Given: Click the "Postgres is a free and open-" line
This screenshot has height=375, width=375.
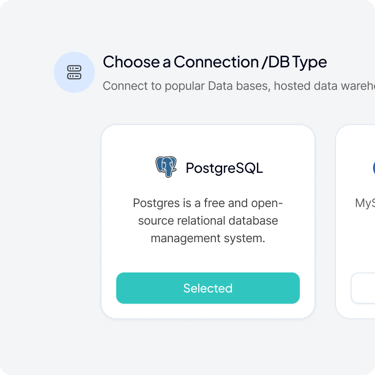Looking at the screenshot, I should tap(208, 203).
